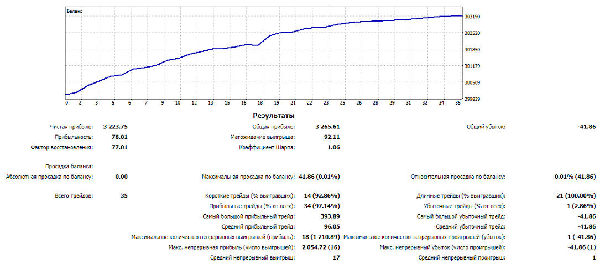The height and width of the screenshot is (264, 610).
Task: Select profit factor value 78.01
Action: 120,137
